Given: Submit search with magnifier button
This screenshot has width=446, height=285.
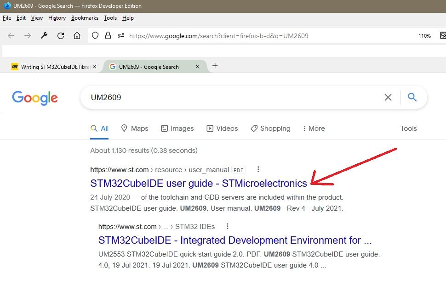Looking at the screenshot, I should pyautogui.click(x=412, y=97).
